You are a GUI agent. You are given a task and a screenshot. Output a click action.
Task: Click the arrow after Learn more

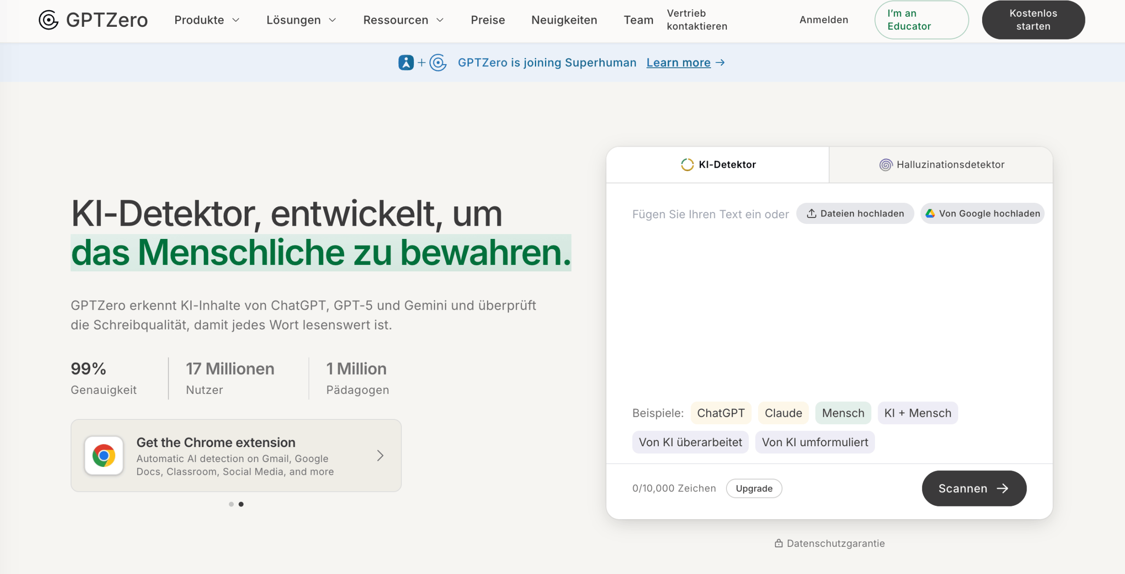pos(720,62)
